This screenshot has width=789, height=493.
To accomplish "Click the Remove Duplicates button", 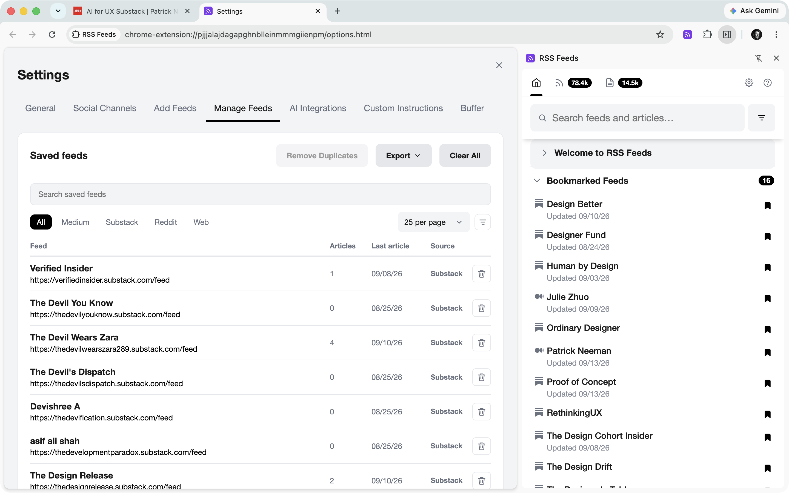I will point(322,156).
